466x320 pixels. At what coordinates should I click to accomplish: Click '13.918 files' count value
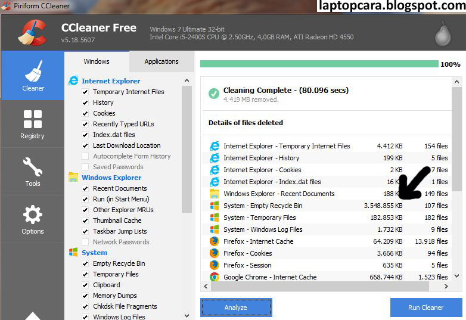431,241
